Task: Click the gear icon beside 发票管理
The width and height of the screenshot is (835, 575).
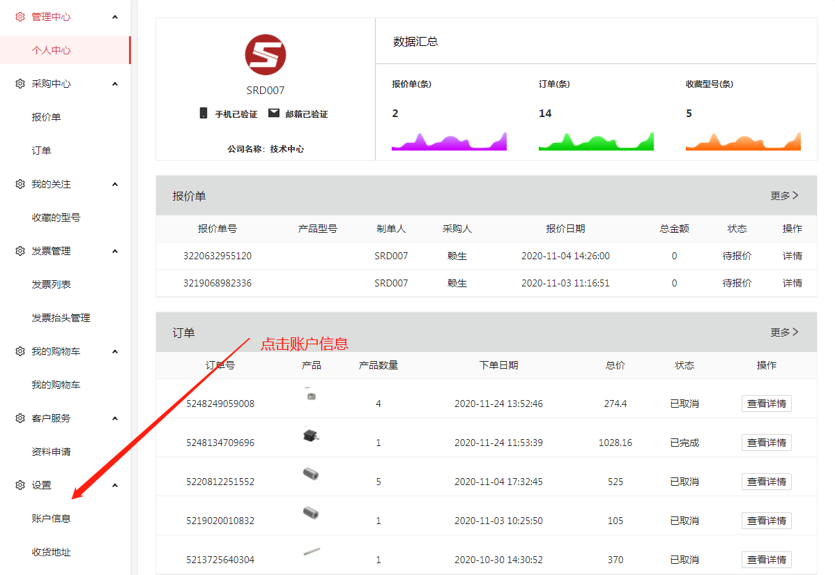Action: (x=20, y=251)
